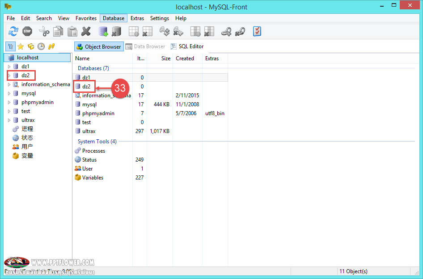Click the Create Table icon
This screenshot has height=279, width=423.
pyautogui.click(x=134, y=32)
